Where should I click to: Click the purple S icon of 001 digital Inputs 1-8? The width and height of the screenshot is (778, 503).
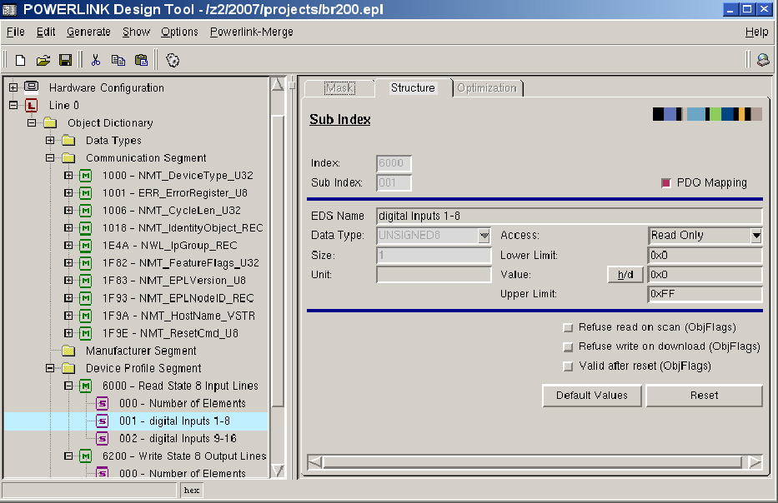103,421
